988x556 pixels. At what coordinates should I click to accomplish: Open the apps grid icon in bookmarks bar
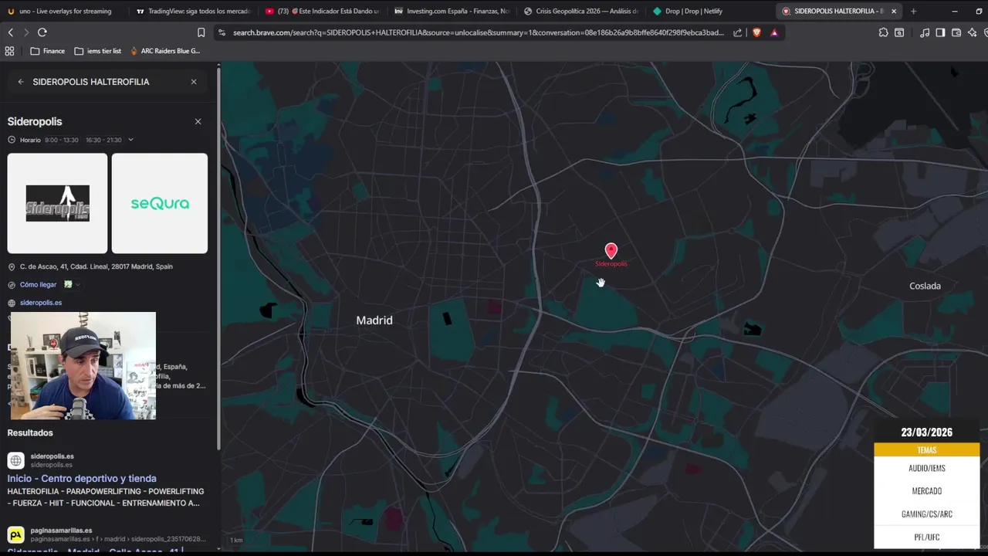point(9,51)
